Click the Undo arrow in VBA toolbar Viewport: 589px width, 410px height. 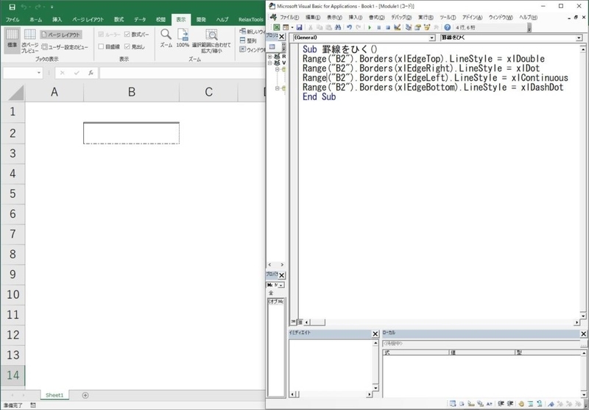[x=349, y=27]
